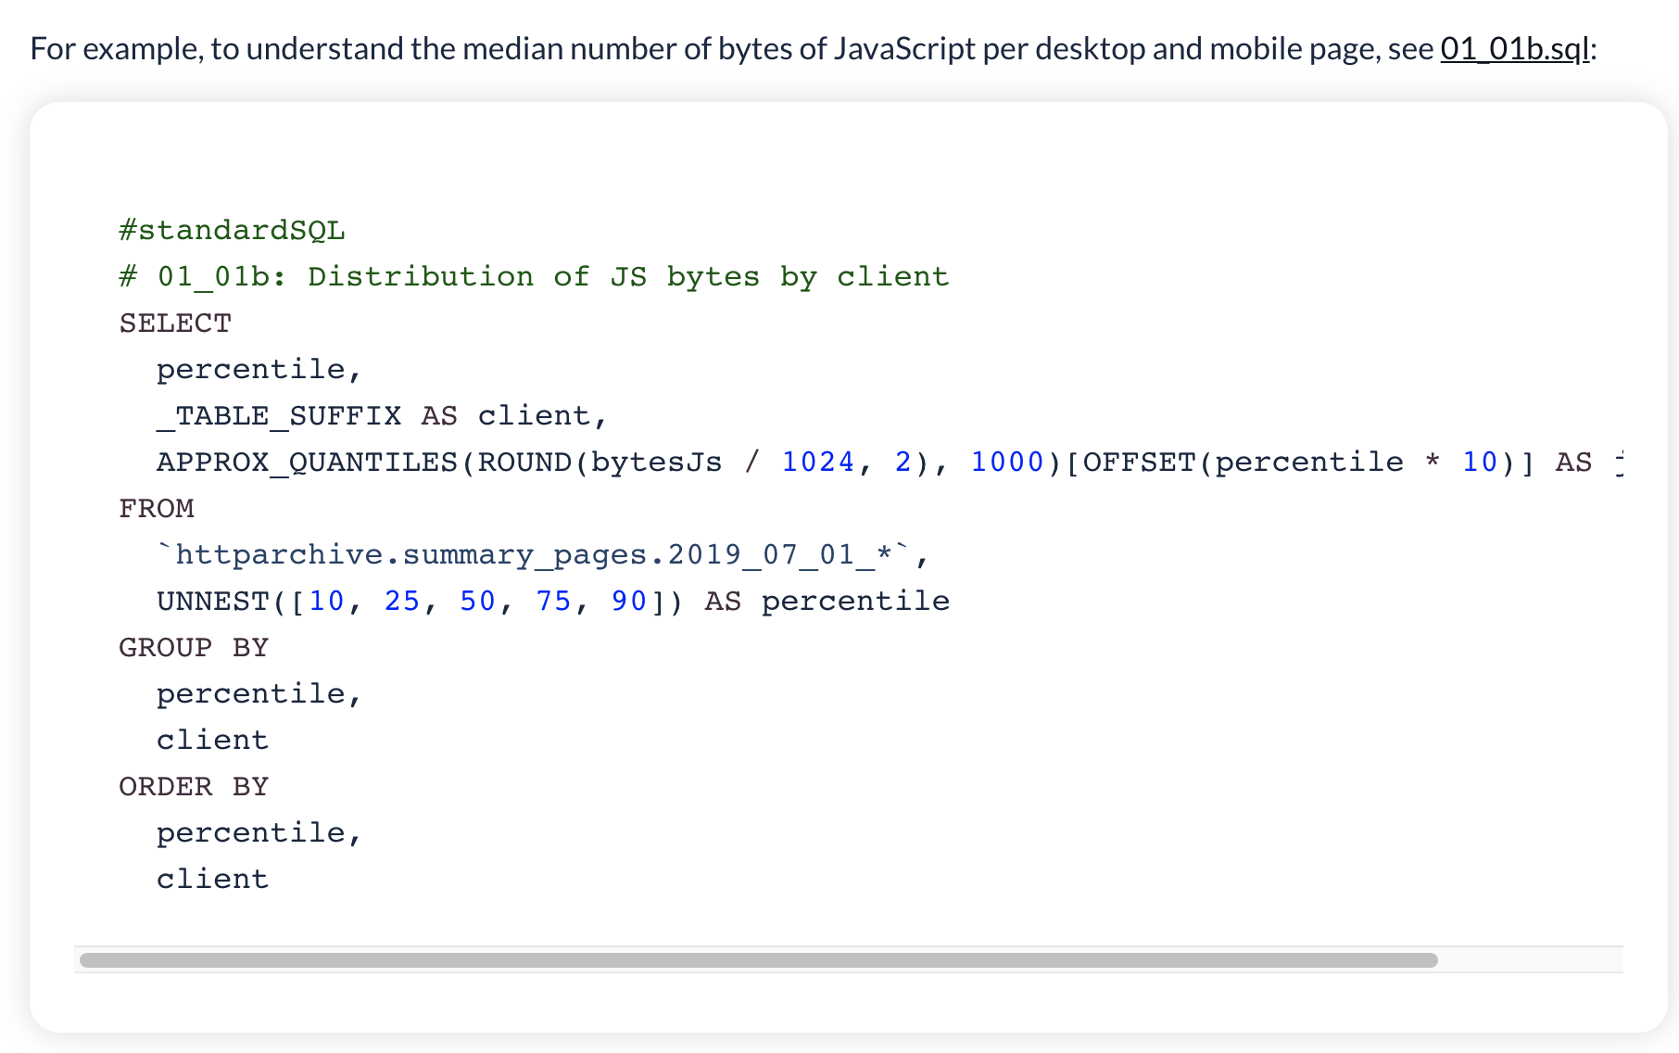1679x1053 pixels.
Task: Click the UNNEST percentile line
Action: tap(552, 601)
